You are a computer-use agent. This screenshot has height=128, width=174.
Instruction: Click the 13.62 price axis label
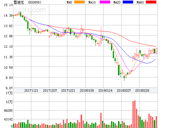point(8,26)
